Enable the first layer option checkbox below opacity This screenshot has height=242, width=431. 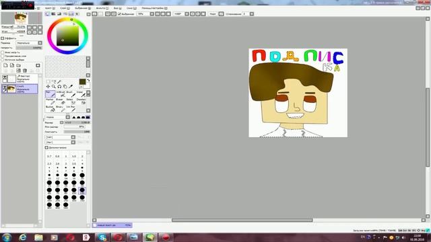point(3,52)
